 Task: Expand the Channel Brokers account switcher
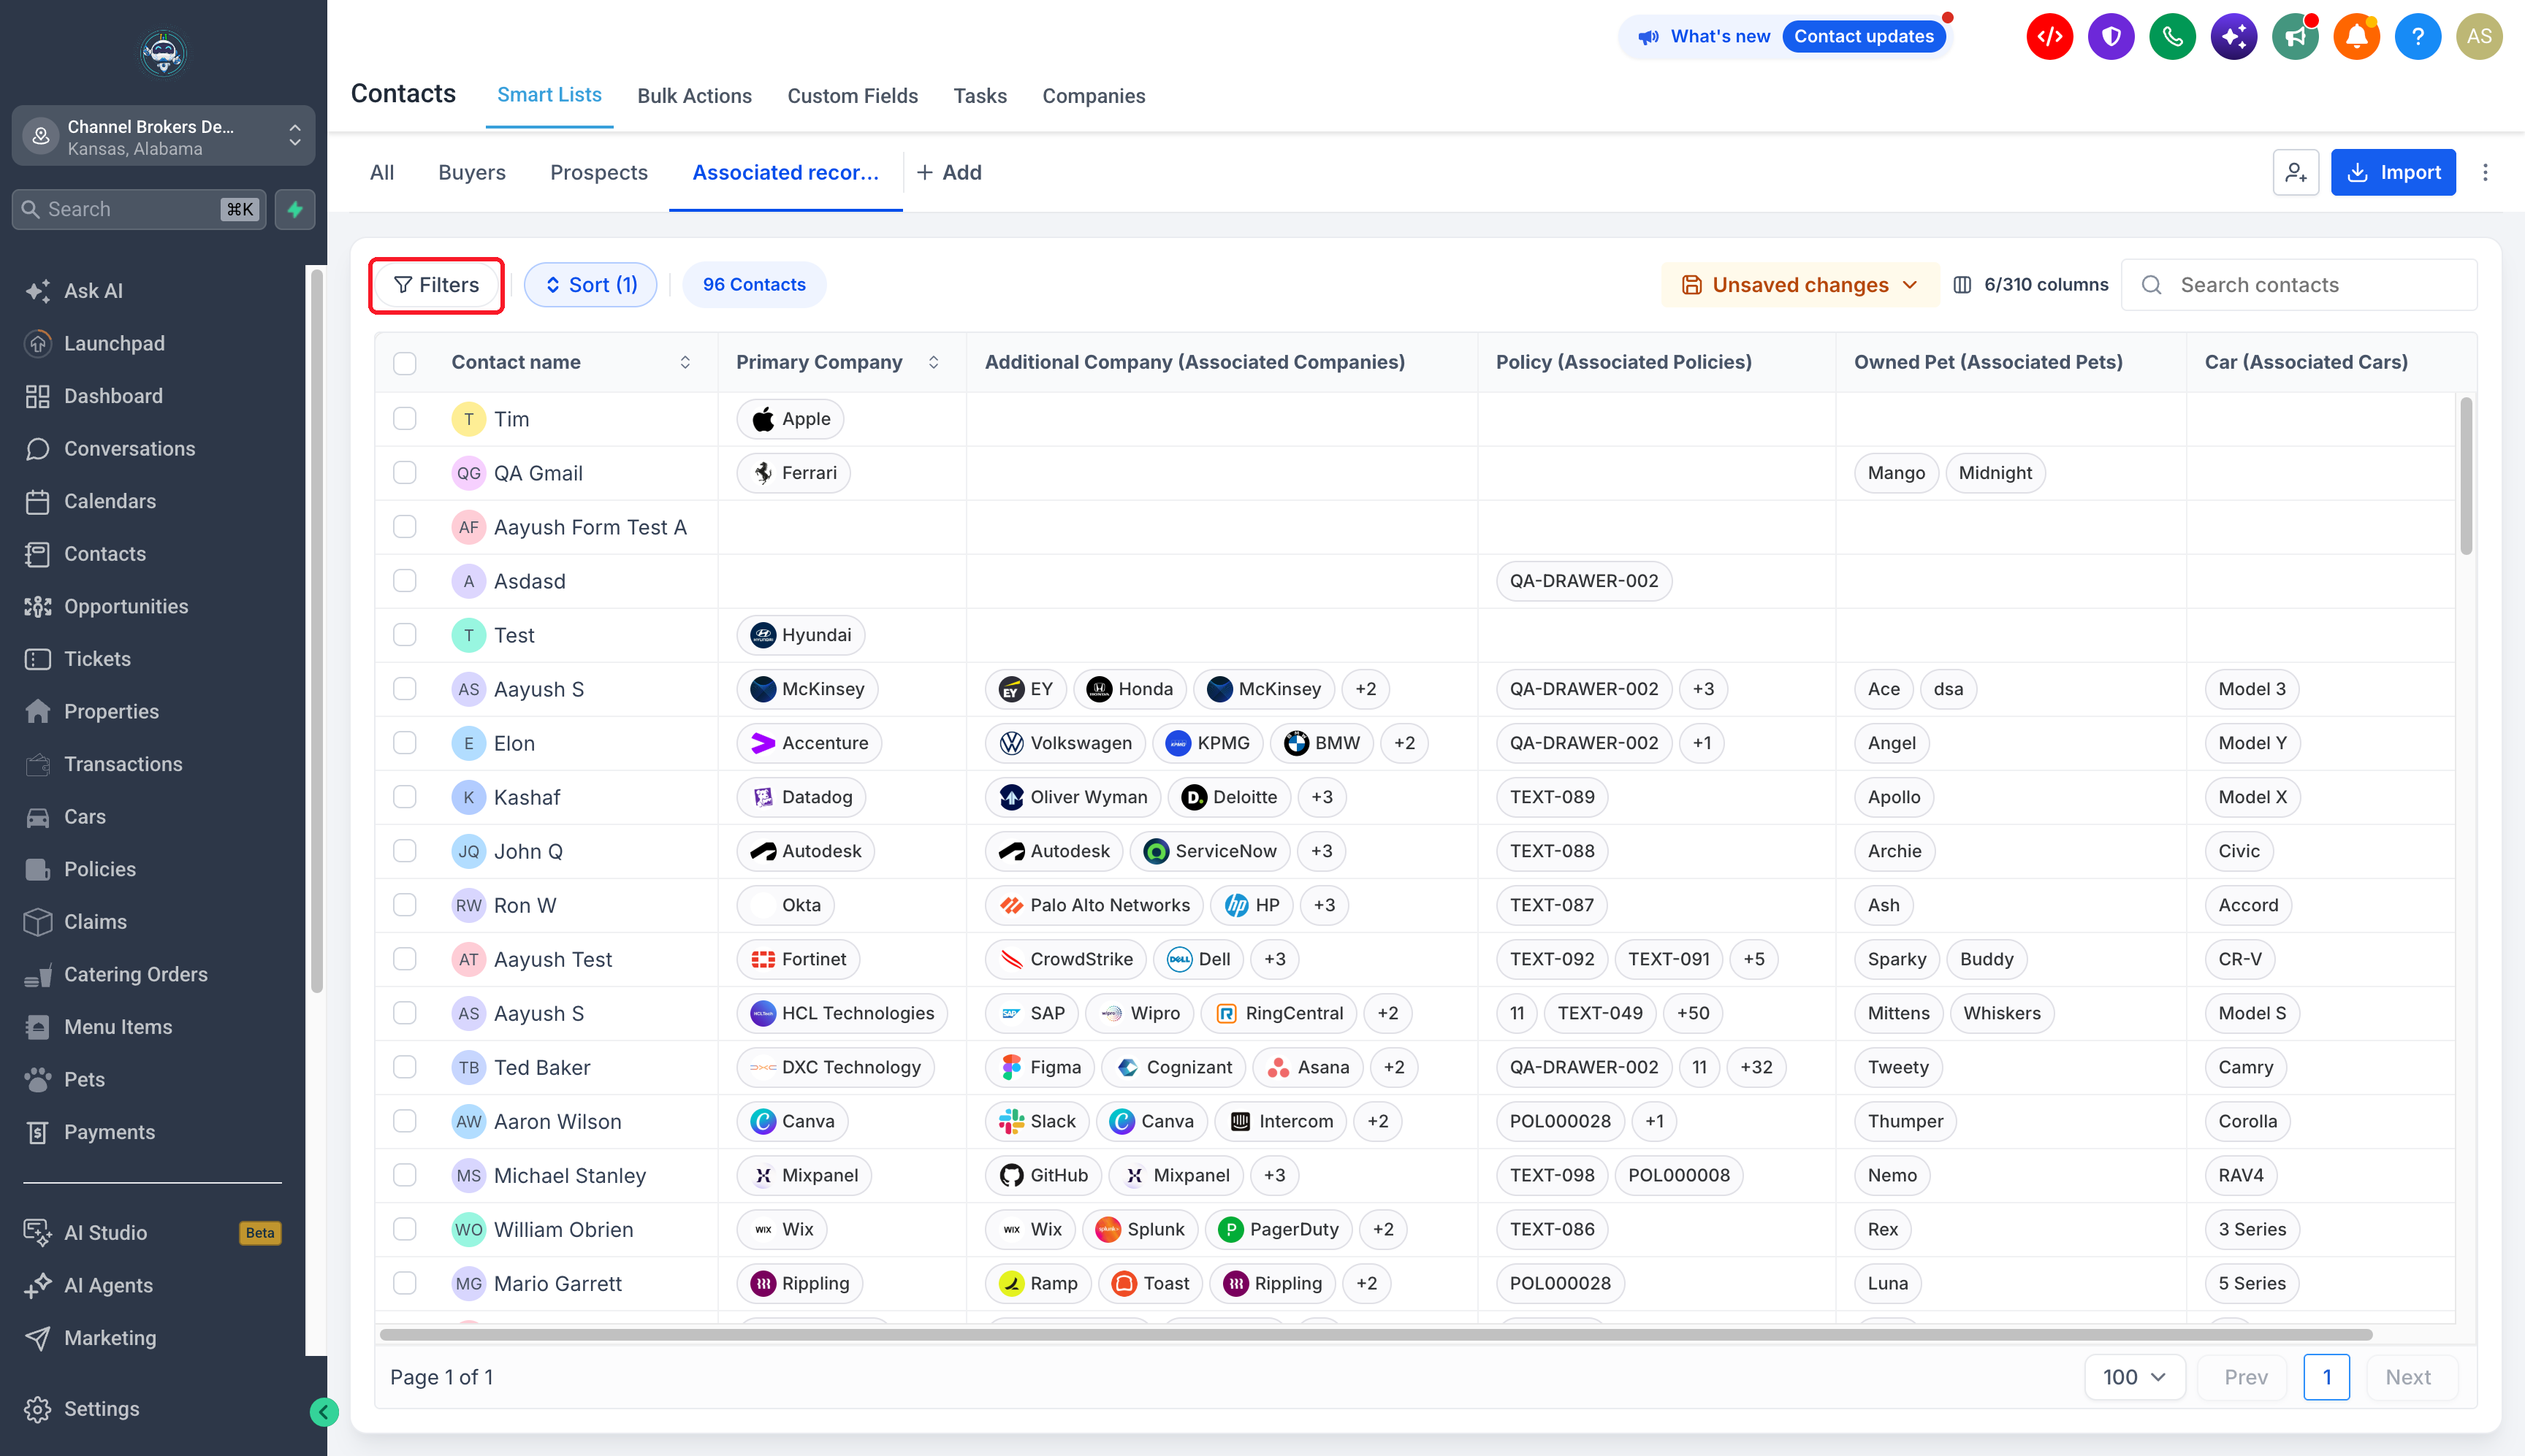tap(163, 136)
